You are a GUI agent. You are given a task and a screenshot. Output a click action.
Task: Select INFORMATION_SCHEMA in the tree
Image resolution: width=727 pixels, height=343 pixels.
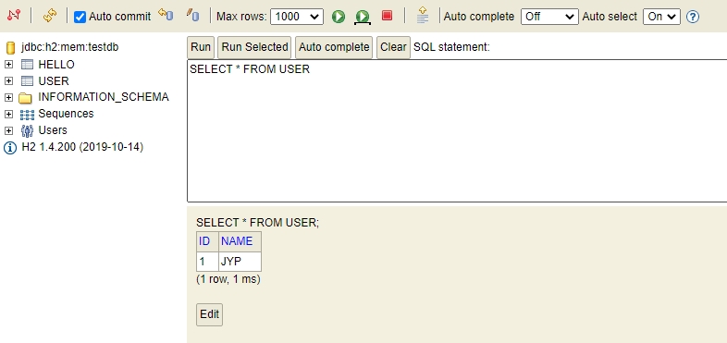[104, 97]
